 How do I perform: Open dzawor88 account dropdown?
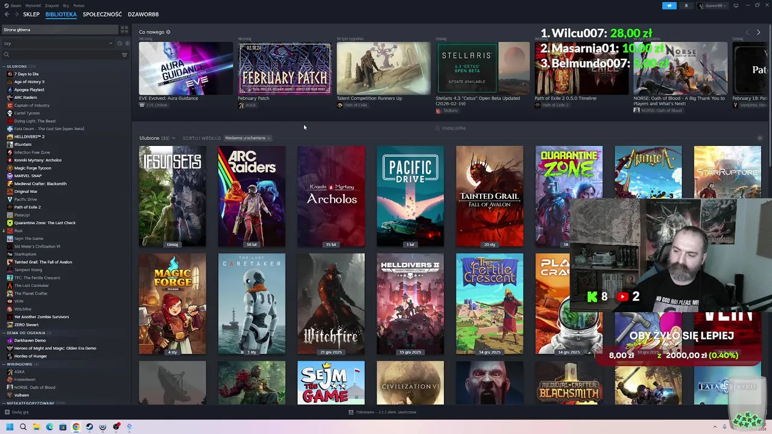(x=713, y=5)
